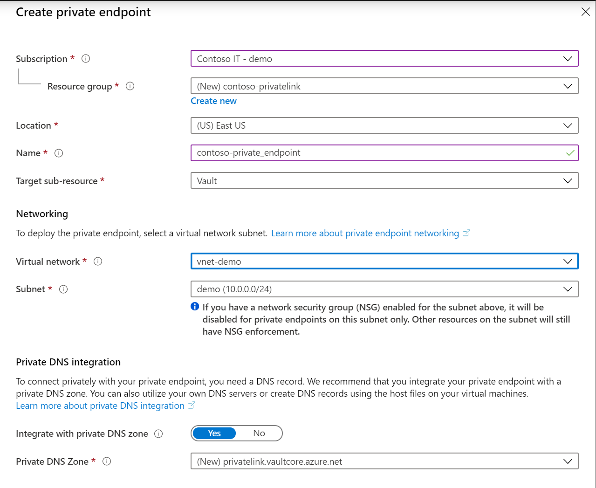Click the info icon beside Resource group
The height and width of the screenshot is (488, 596).
[130, 86]
